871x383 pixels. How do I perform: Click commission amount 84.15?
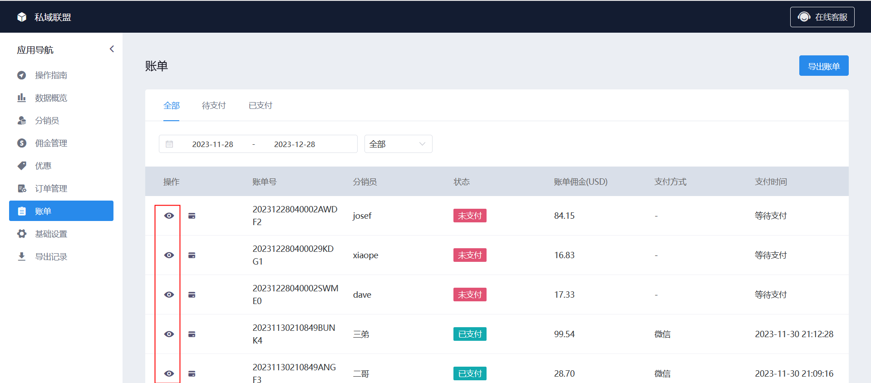click(x=564, y=216)
